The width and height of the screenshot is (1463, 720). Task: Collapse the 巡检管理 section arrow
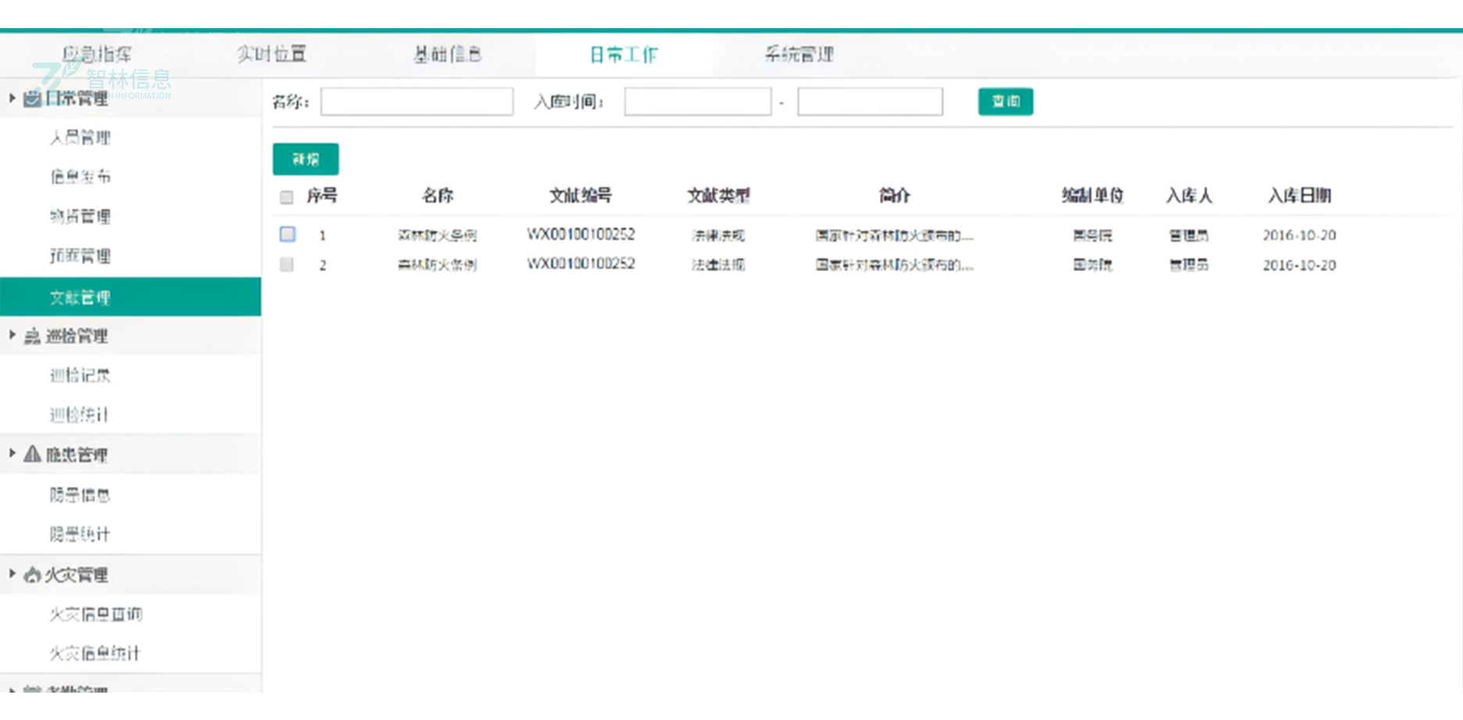tap(12, 335)
